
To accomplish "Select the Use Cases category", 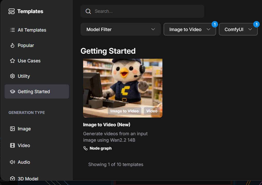I will pyautogui.click(x=37, y=61).
